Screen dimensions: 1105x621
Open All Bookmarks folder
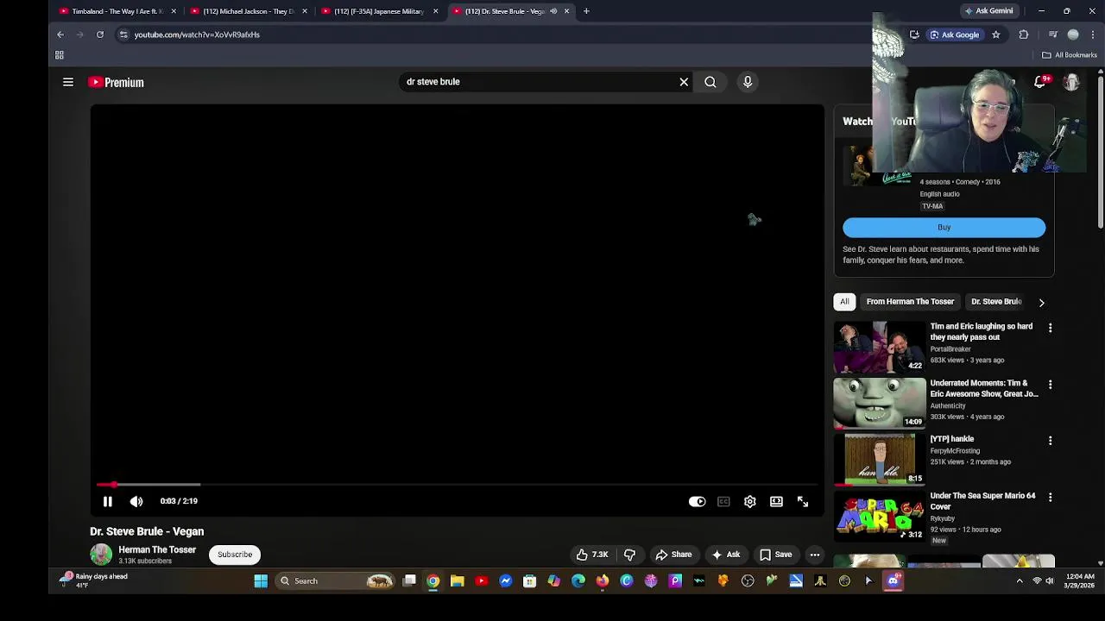pyautogui.click(x=1070, y=55)
